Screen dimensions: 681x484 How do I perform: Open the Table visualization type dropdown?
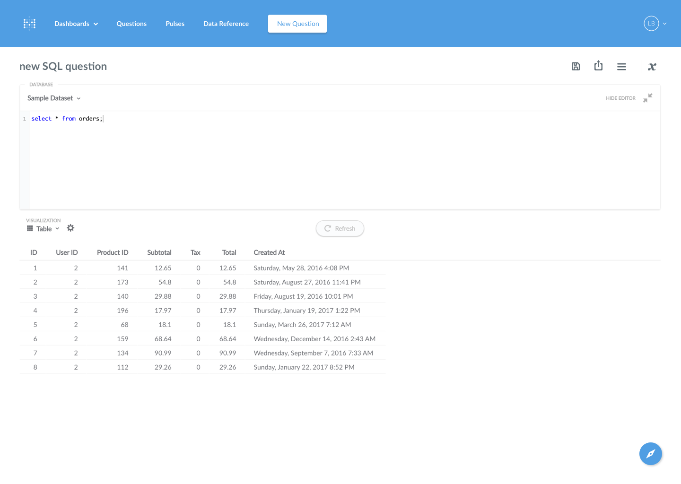coord(46,228)
